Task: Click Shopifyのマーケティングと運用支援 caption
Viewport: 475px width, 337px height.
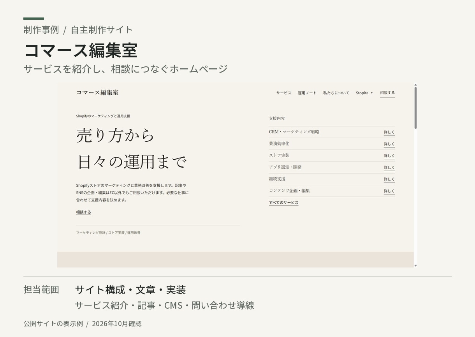Action: click(x=103, y=116)
